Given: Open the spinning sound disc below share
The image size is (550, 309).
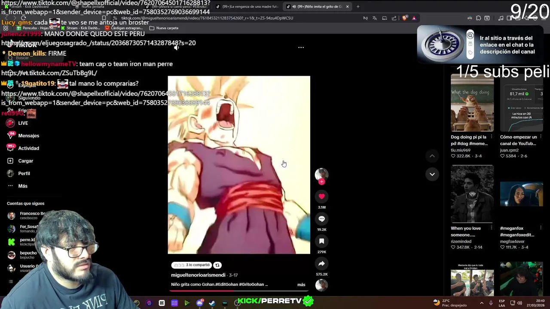Looking at the screenshot, I should click(321, 285).
